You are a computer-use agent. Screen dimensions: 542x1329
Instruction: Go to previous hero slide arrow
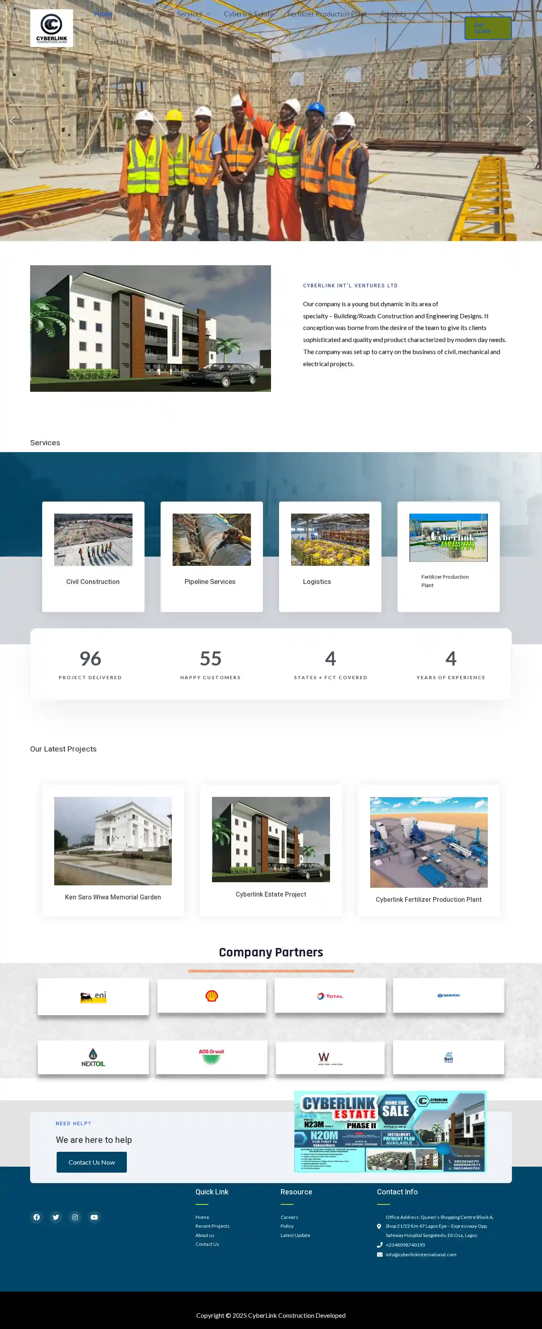pyautogui.click(x=12, y=121)
